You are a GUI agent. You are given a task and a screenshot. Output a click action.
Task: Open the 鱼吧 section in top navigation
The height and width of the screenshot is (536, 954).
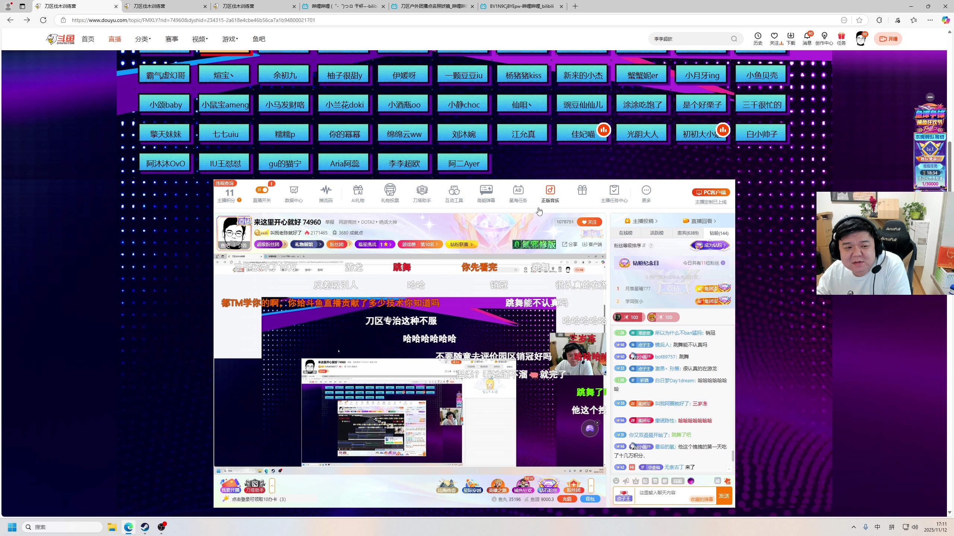coord(259,39)
